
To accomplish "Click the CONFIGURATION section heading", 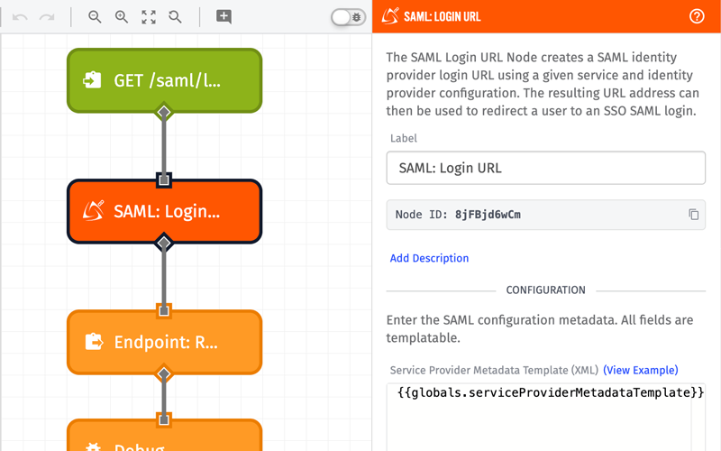I will [546, 290].
